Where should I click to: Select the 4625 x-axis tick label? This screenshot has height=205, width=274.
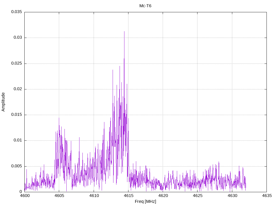pos(197,196)
